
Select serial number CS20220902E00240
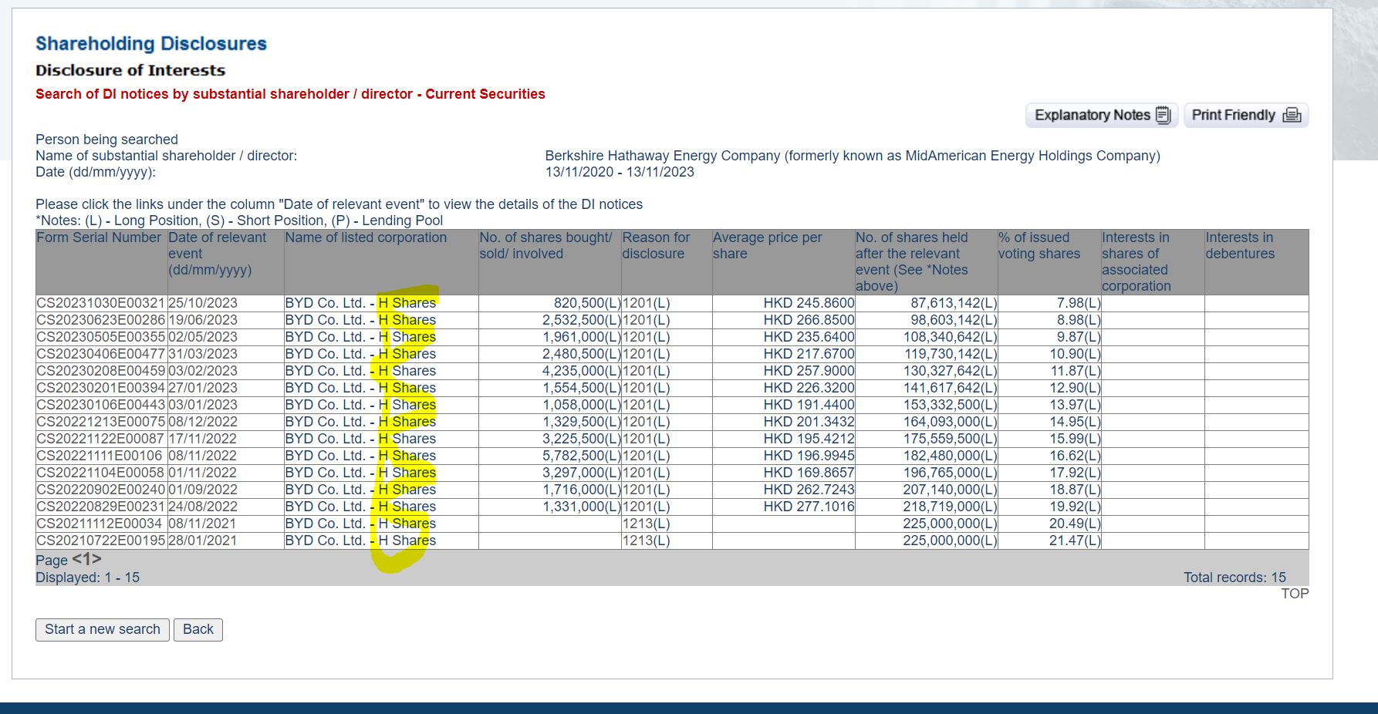point(101,490)
